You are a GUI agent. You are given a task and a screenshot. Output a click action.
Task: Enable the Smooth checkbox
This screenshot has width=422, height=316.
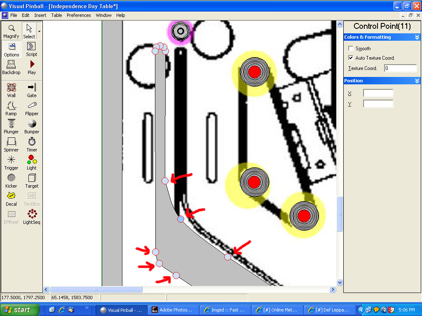point(351,49)
